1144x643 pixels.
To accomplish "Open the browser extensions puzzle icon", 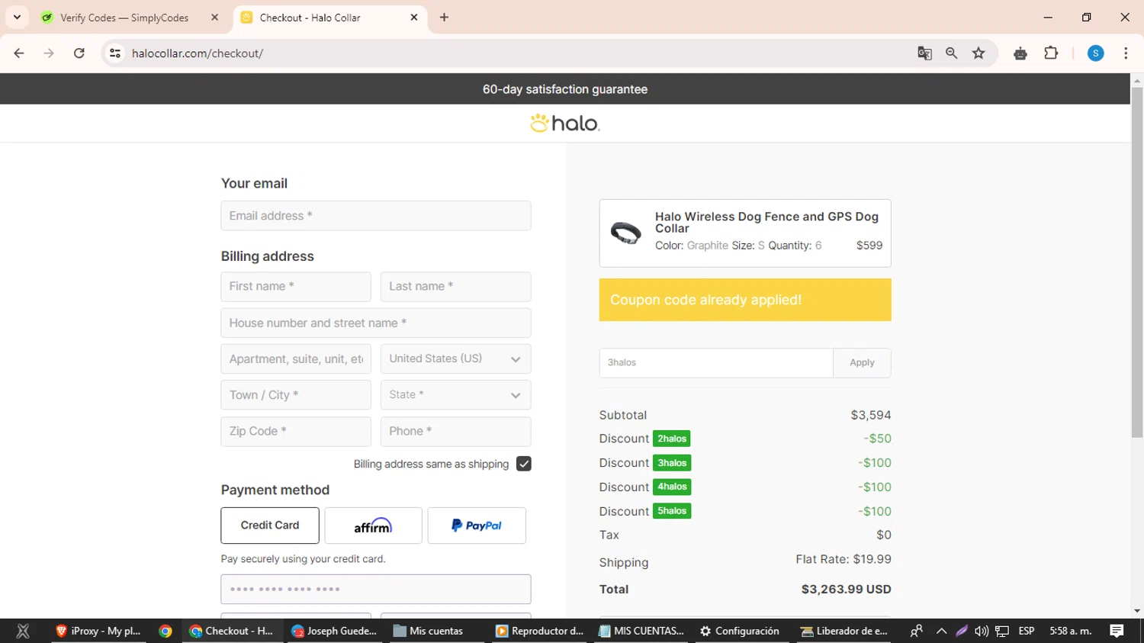I will (1051, 53).
